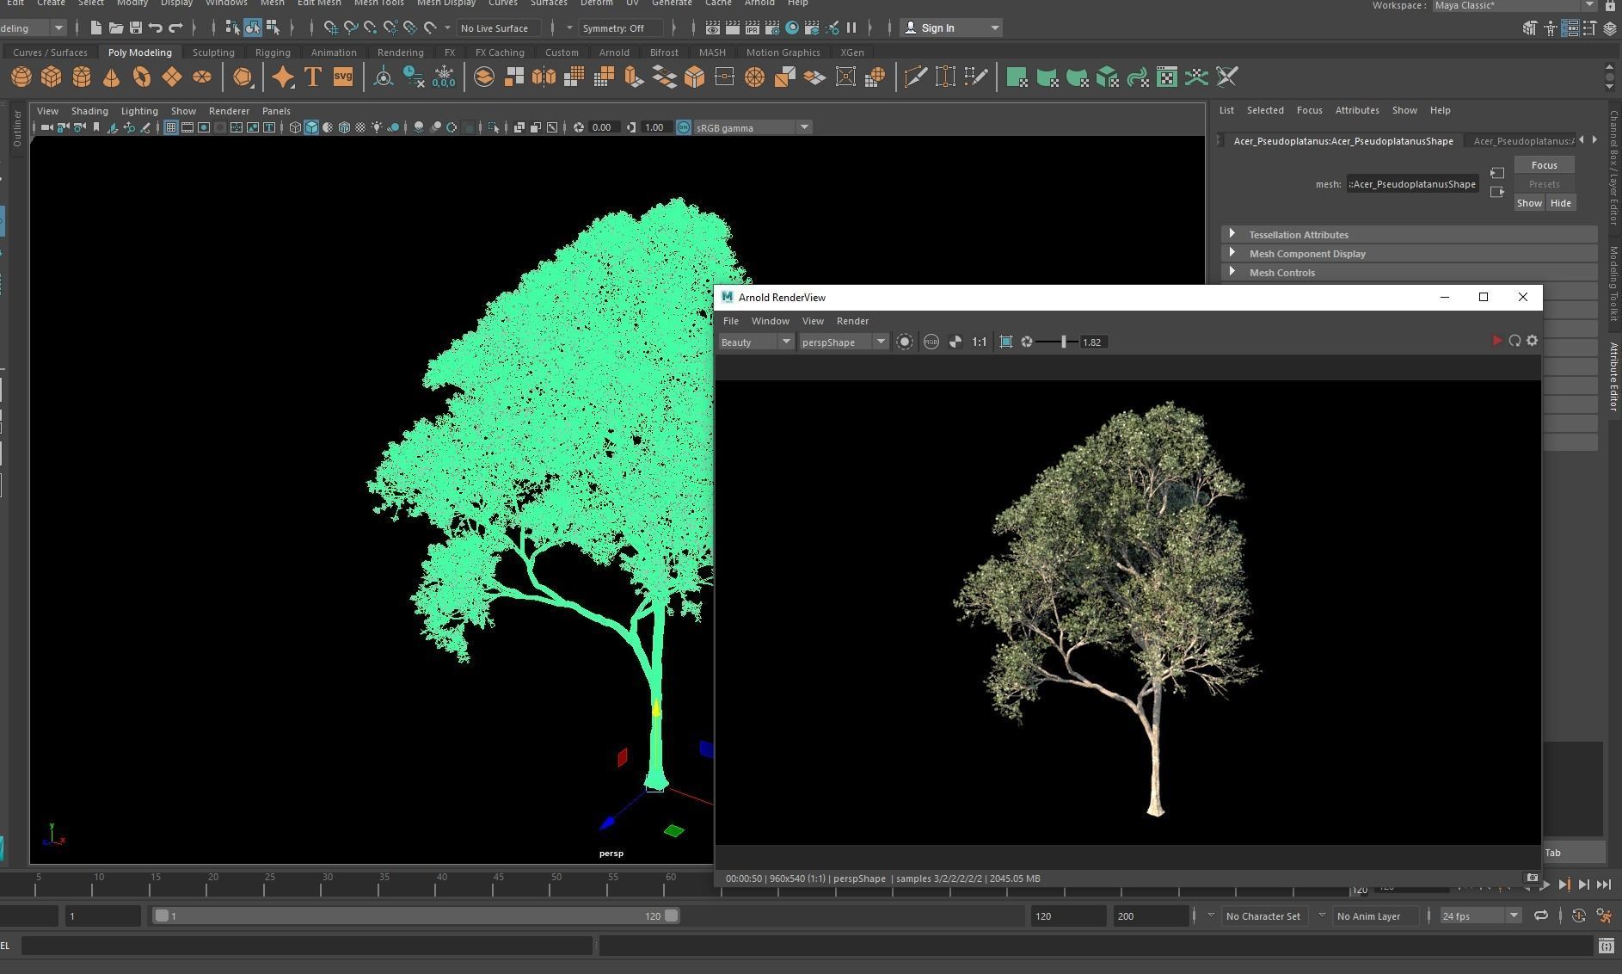
Task: Click the refresh render icon in Arnold RenderView
Action: pyautogui.click(x=1514, y=342)
